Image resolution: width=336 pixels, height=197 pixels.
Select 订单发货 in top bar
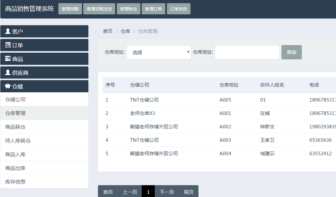179,9
